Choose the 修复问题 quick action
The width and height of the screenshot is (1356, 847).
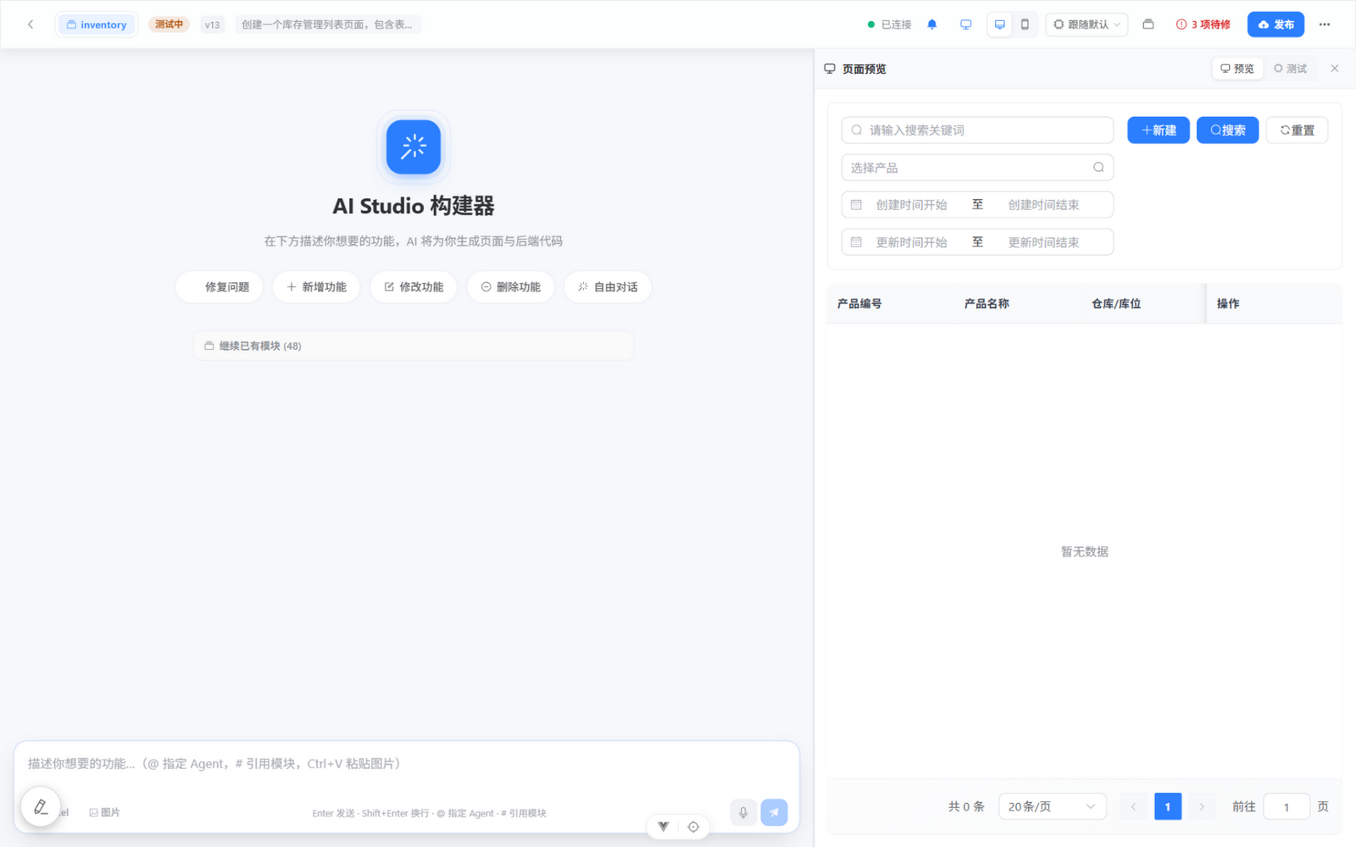[x=220, y=287]
